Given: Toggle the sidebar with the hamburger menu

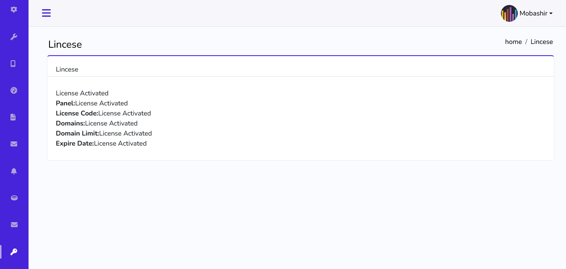Looking at the screenshot, I should coord(46,13).
